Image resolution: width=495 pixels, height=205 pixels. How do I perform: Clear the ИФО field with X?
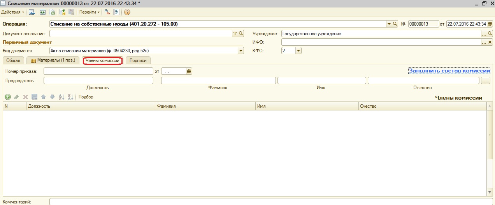point(490,42)
